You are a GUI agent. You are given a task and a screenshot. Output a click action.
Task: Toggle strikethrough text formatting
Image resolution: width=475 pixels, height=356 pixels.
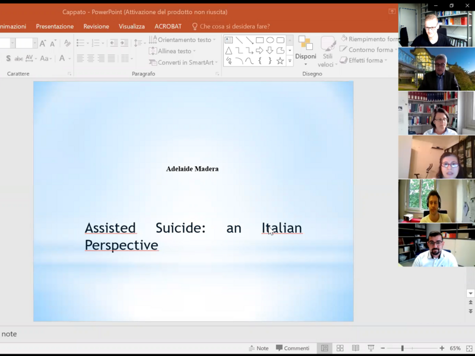18,59
